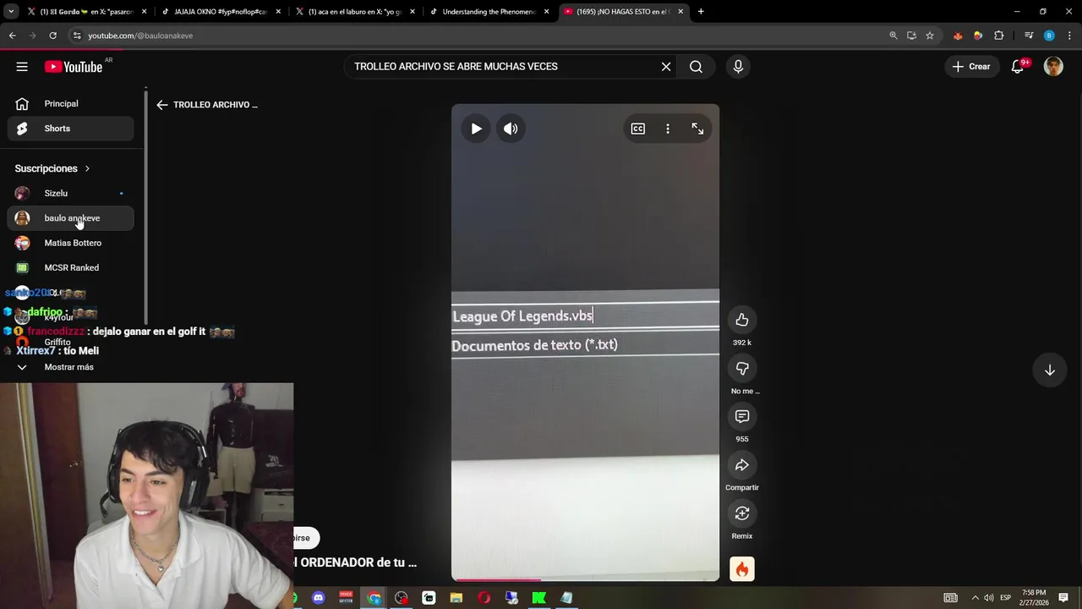Open a new browser tab

(701, 12)
